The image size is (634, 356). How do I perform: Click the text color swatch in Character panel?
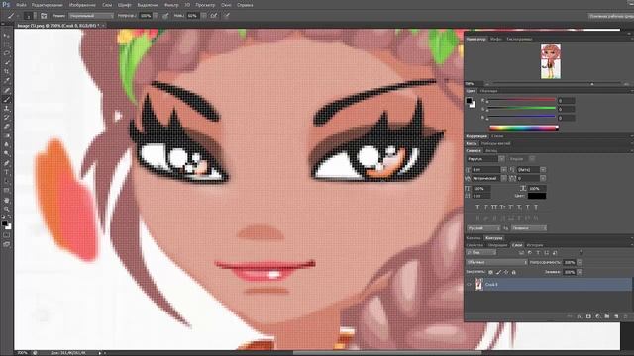[537, 196]
